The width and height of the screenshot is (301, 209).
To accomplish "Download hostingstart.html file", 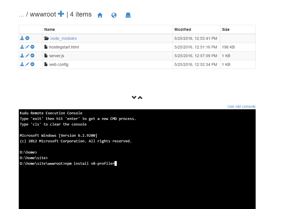I will click(22, 47).
